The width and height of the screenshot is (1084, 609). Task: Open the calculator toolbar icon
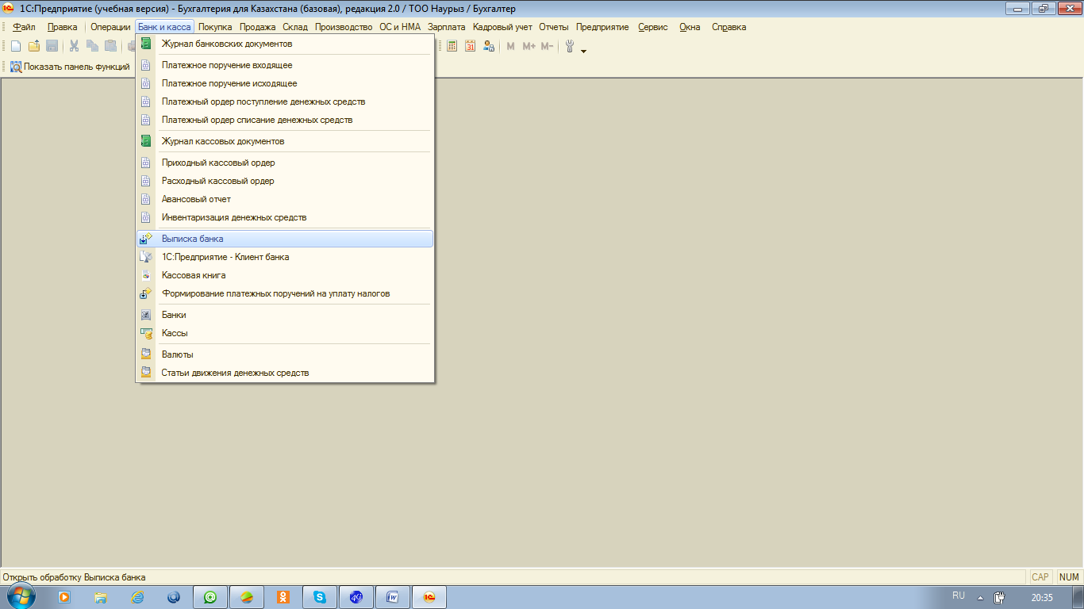[452, 46]
